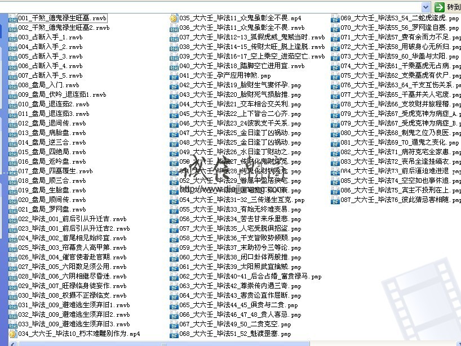
Task: Click the BF icon next to 080 制鬼之官 file
Action: 334,133
